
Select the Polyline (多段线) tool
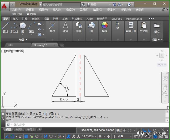(14, 27)
